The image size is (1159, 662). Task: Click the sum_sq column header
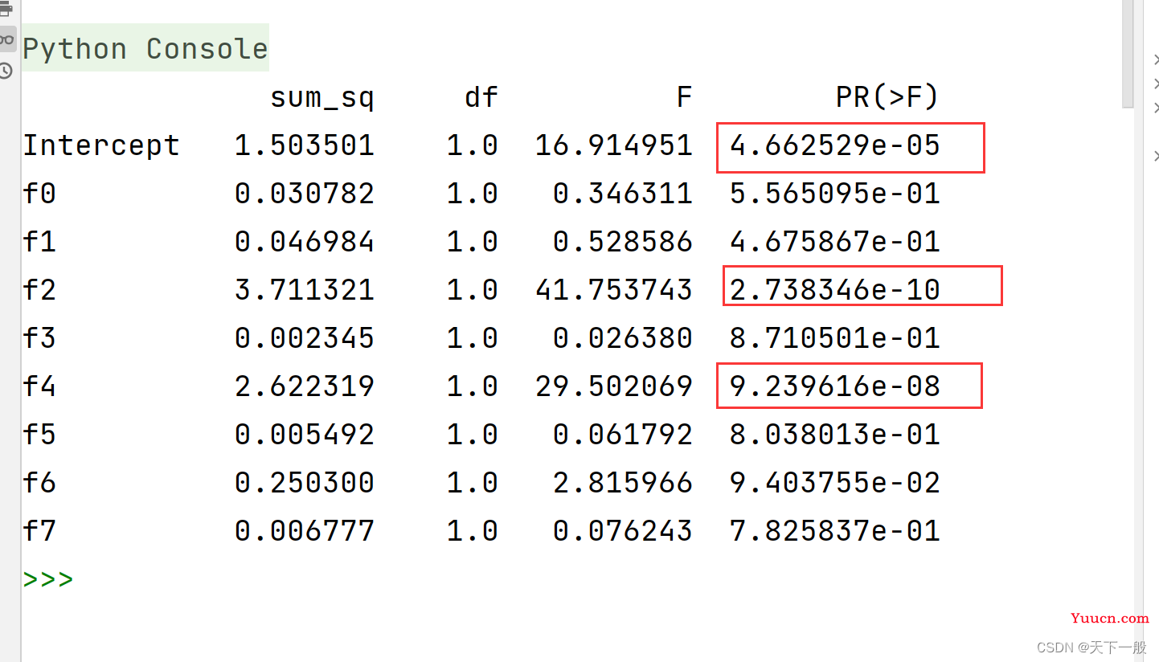click(321, 97)
